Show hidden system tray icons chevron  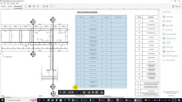(x=152, y=100)
